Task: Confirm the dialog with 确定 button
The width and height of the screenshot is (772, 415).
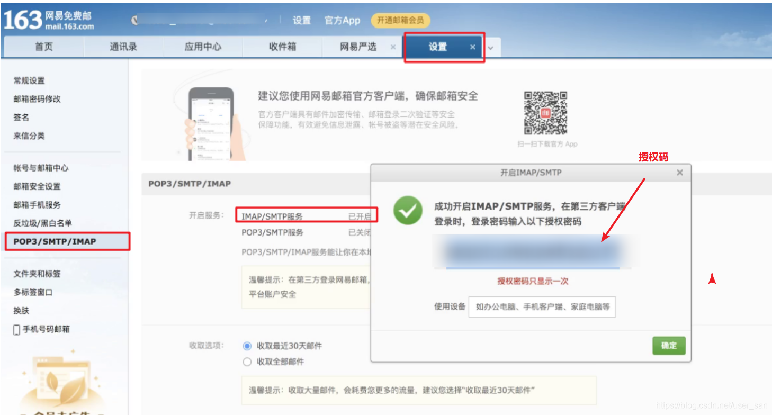Action: pos(669,346)
